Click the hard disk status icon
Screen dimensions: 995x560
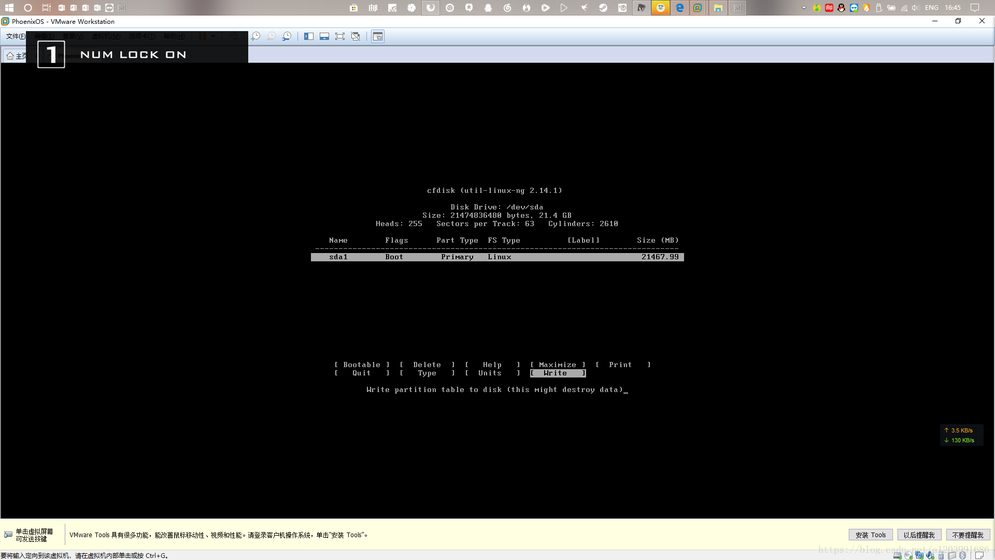(x=898, y=555)
